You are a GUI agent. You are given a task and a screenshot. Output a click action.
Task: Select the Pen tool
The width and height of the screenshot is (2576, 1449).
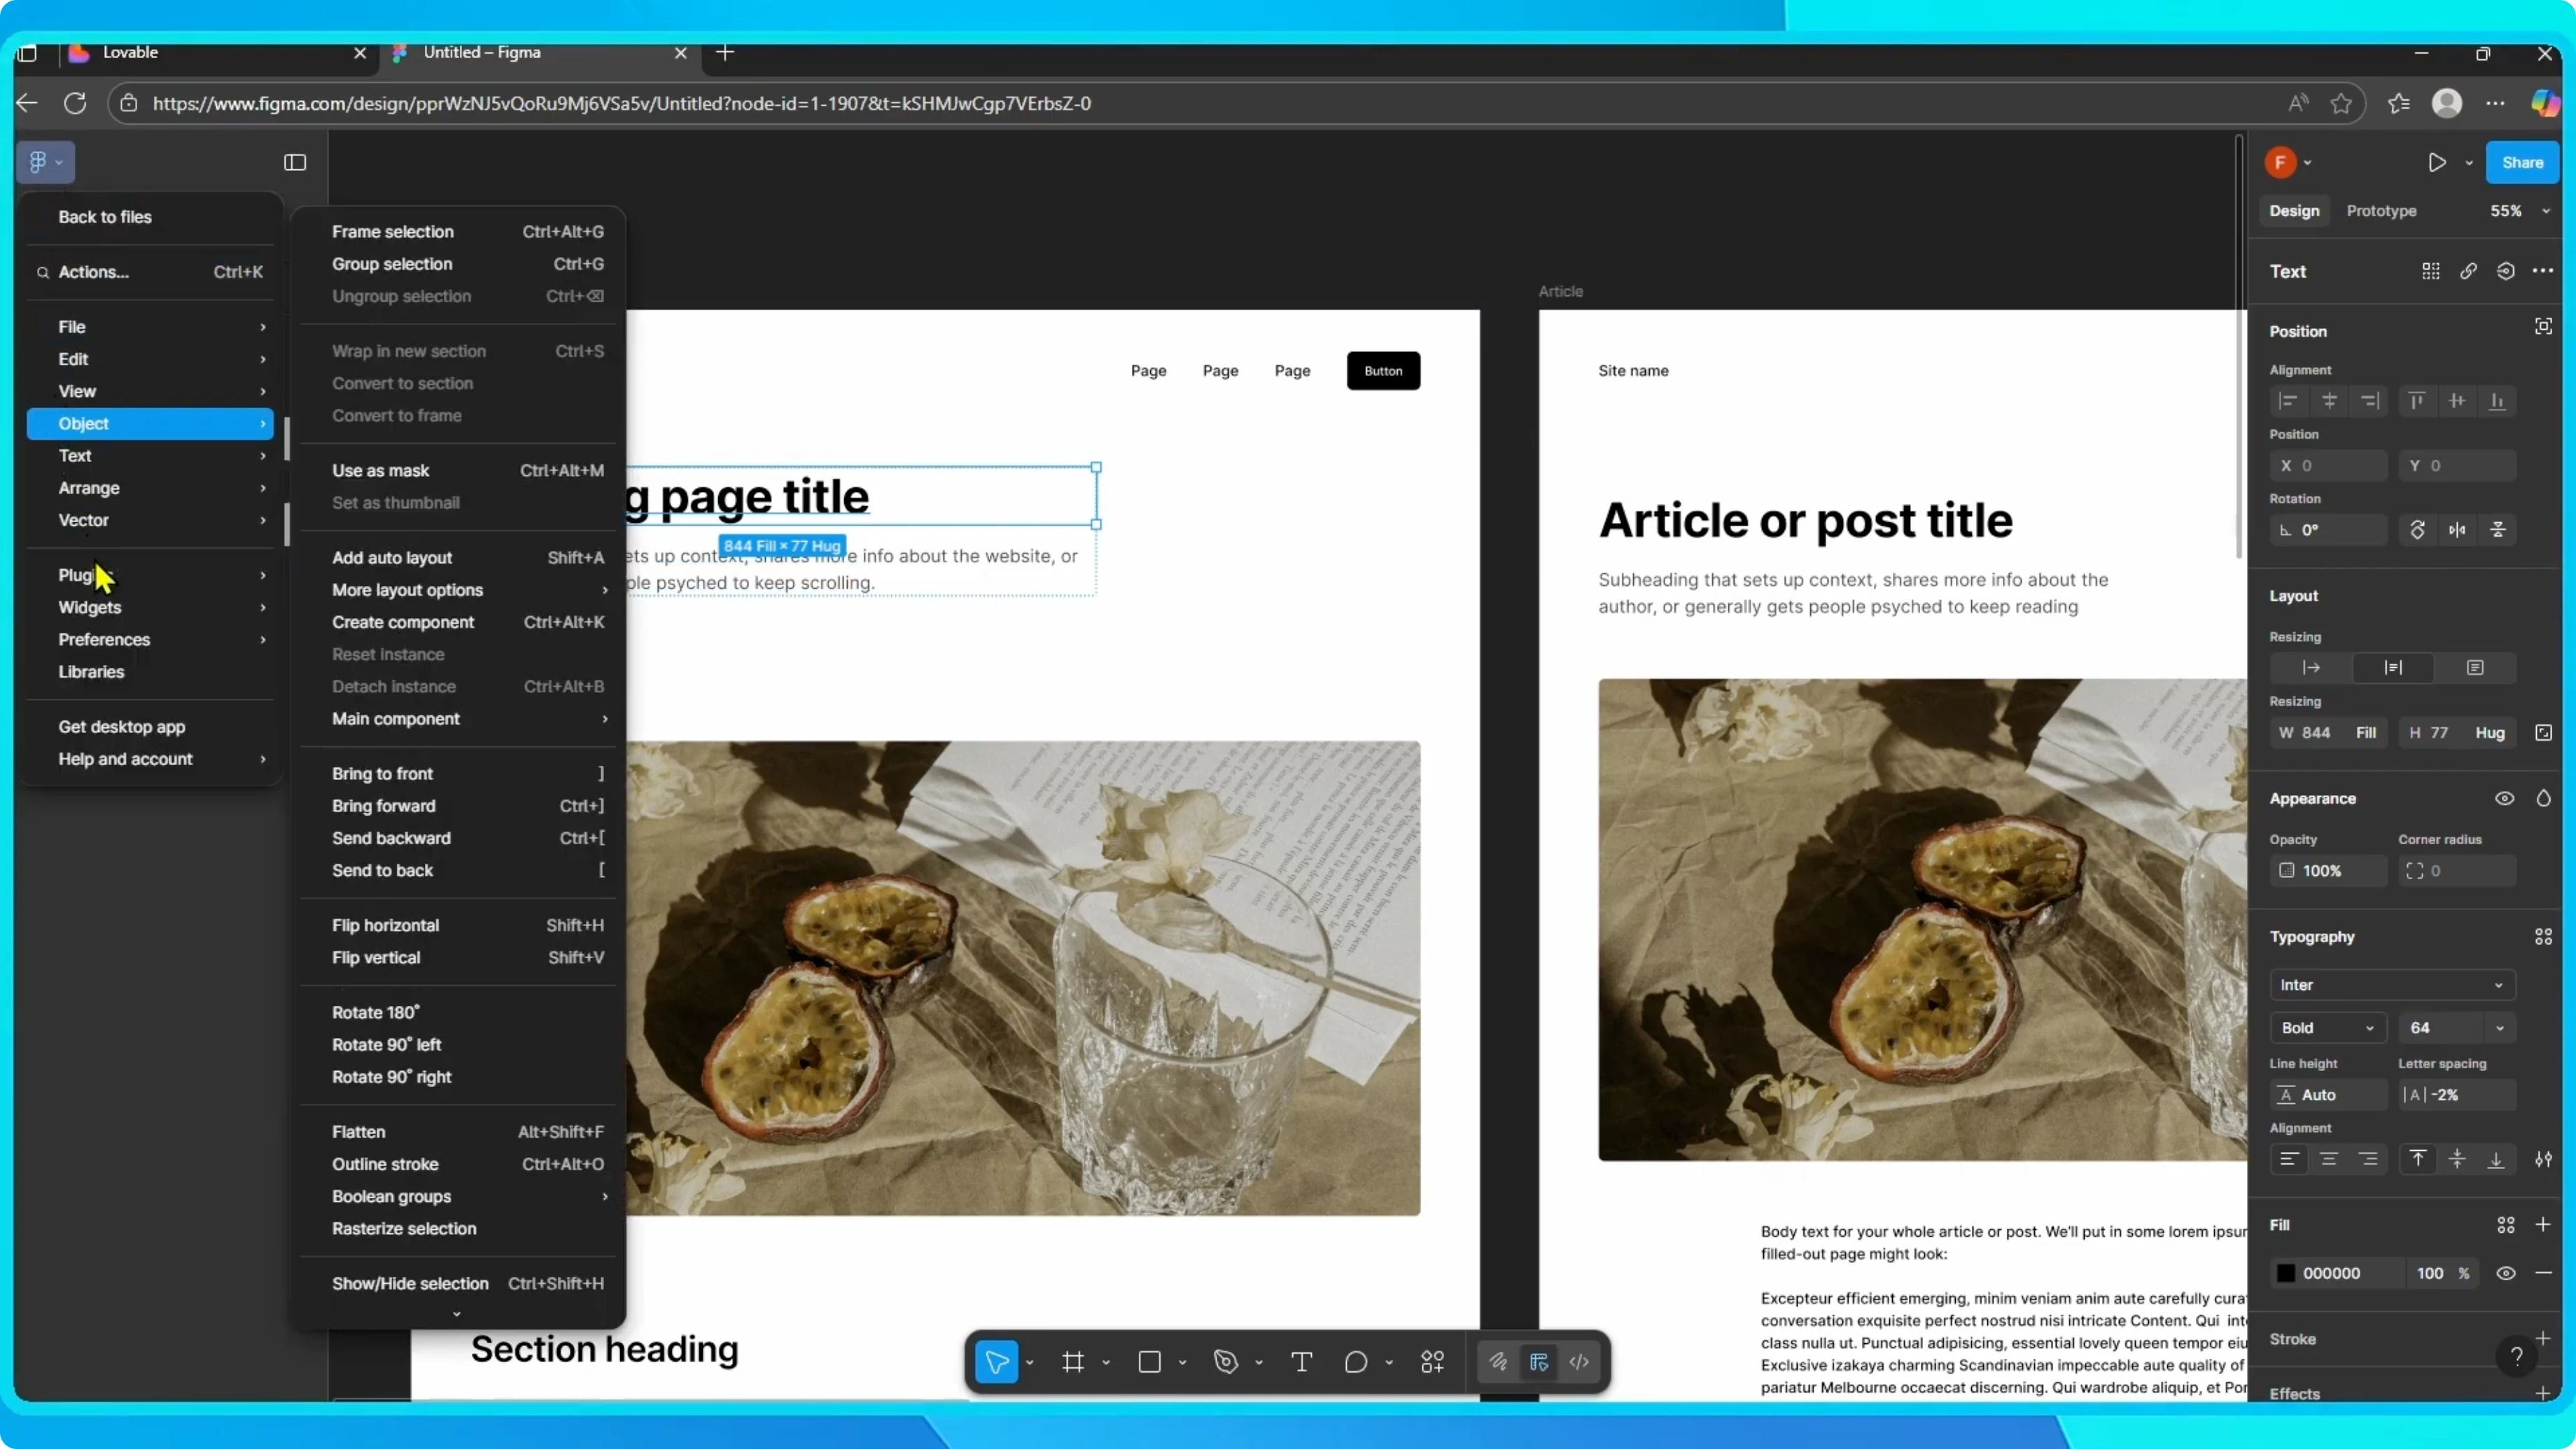1226,1361
